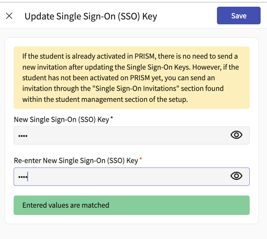Click the masked dots in New SSO Key field
The height and width of the screenshot is (239, 267).
click(23, 136)
